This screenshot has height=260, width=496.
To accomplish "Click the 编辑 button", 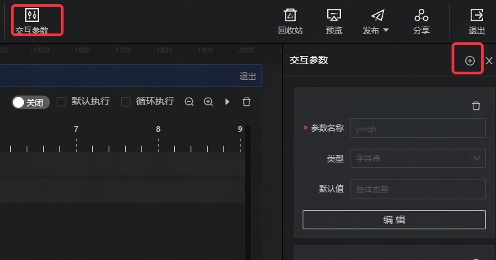I will [394, 220].
